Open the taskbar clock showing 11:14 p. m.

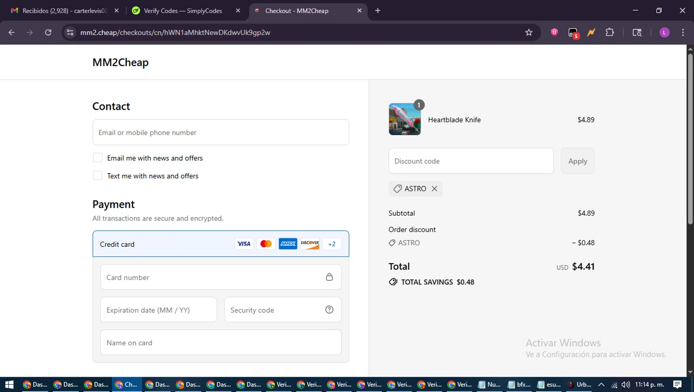(649, 385)
